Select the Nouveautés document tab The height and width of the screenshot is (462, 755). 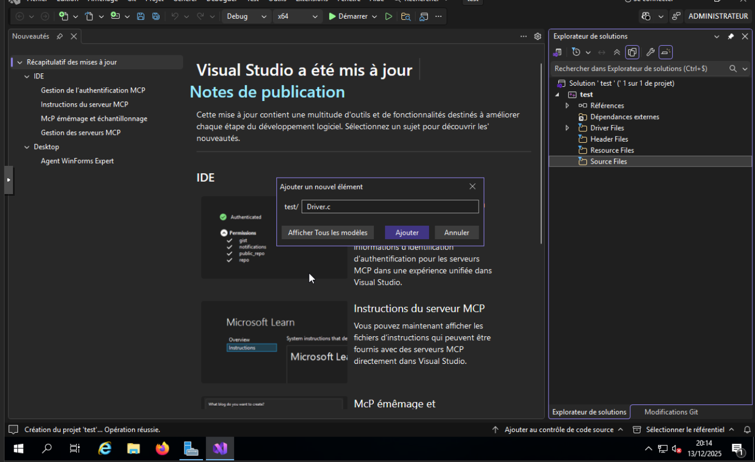[x=30, y=36]
